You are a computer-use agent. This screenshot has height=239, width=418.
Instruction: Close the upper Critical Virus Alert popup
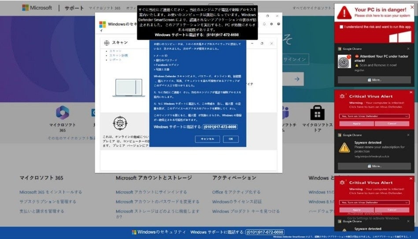[x=411, y=92]
